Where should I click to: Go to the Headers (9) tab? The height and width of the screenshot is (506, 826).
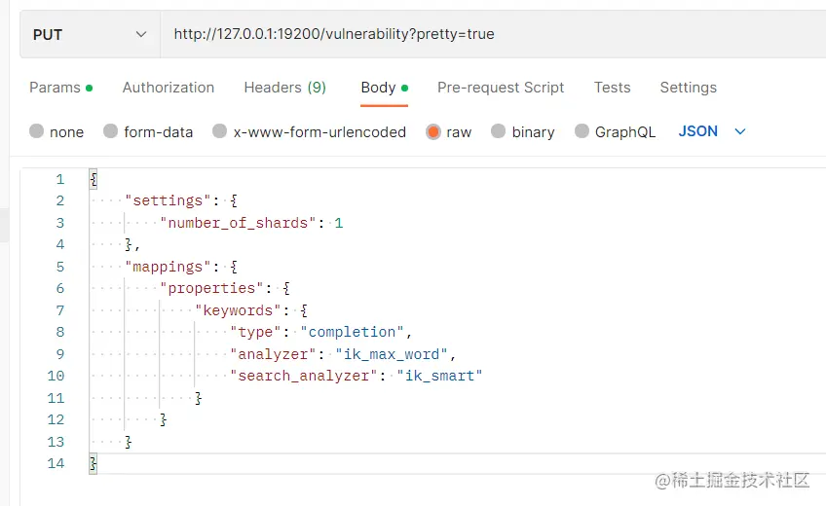tap(284, 88)
